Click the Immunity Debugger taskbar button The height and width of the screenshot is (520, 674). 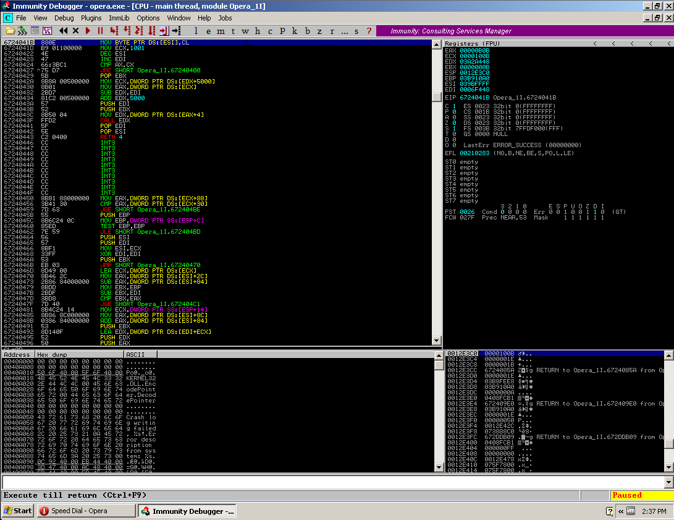click(x=187, y=511)
